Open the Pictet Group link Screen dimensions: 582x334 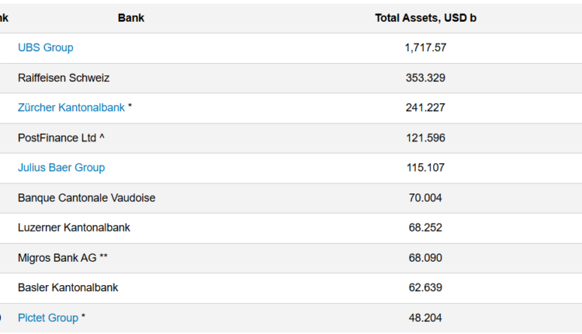[x=48, y=318]
